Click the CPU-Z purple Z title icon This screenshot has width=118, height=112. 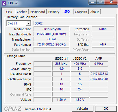coord(4,3)
